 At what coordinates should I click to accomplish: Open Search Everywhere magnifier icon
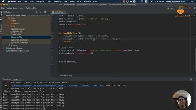[194, 8]
